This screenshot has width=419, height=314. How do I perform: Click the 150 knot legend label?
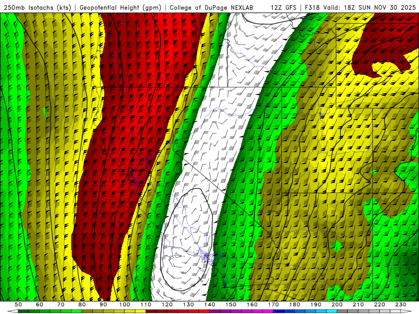(x=231, y=305)
